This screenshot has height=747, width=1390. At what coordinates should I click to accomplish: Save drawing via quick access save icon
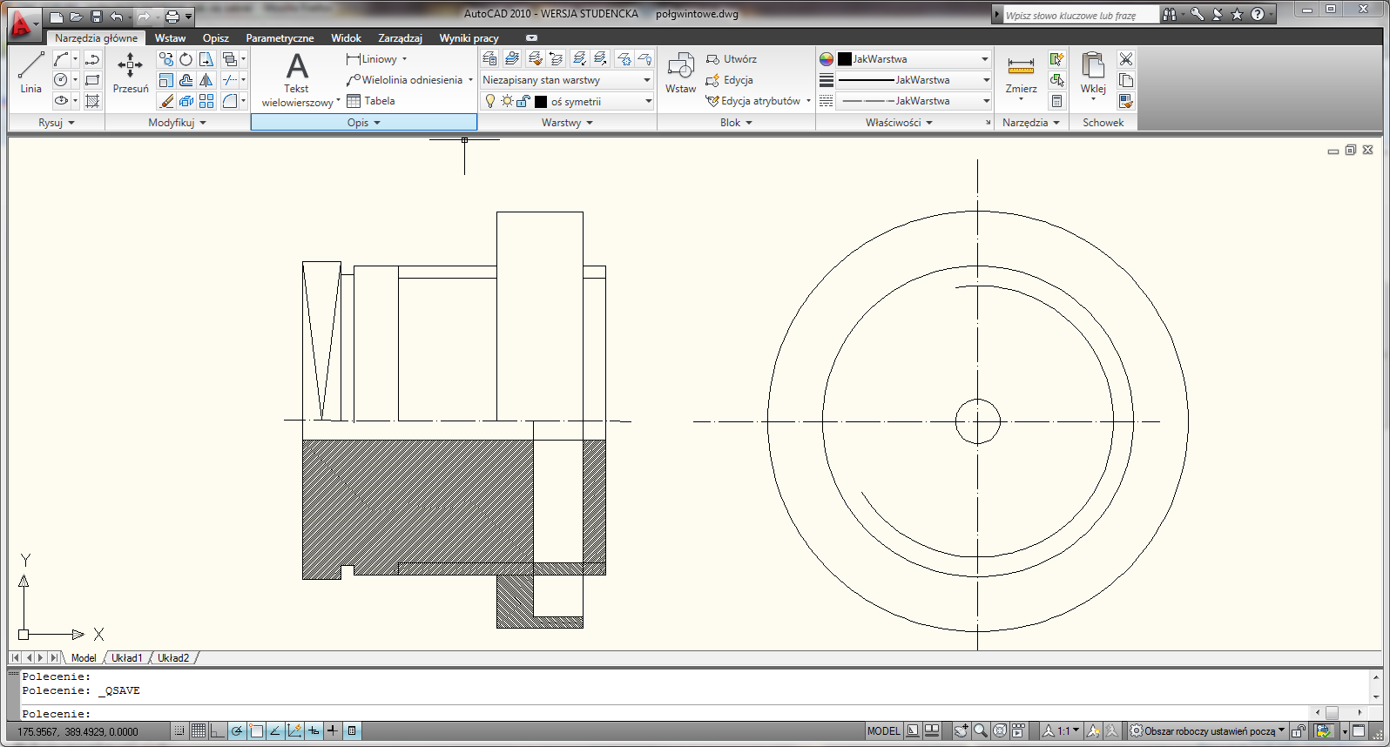[x=97, y=17]
